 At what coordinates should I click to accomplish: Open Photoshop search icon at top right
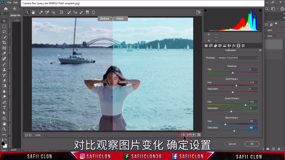[x=267, y=9]
